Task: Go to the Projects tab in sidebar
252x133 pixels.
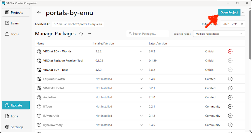Action: coord(16,12)
